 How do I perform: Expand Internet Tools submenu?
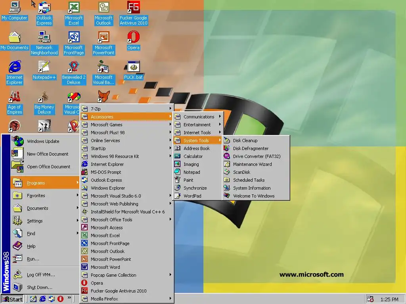(198, 132)
